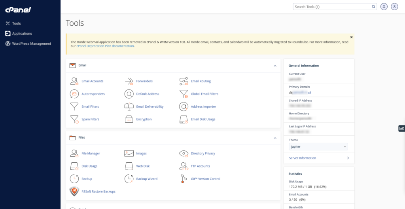Image resolution: width=405 pixels, height=209 pixels.
Task: Open the File Manager icon
Action: tap(74, 153)
